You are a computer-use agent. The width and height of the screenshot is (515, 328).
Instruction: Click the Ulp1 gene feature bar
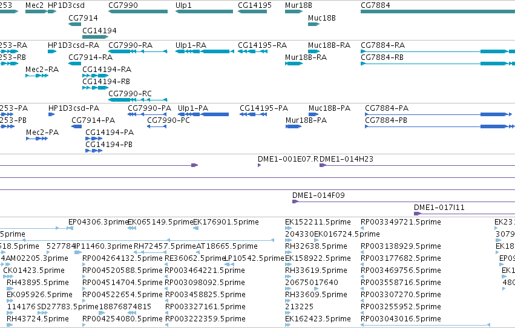pos(205,11)
